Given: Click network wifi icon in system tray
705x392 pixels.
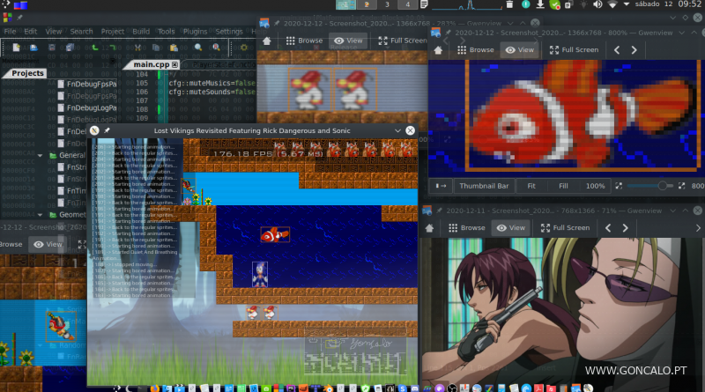Looking at the screenshot, I should 612,4.
